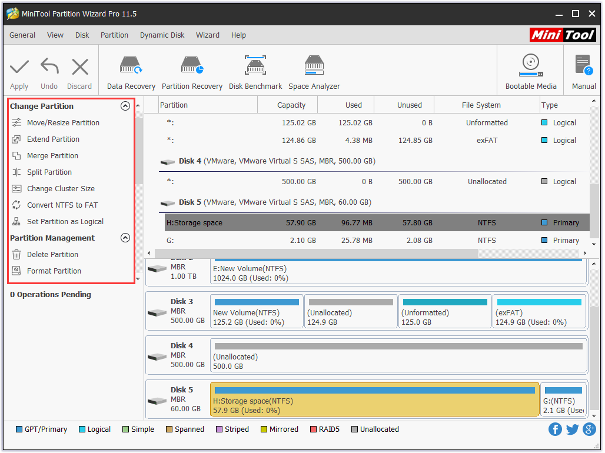Open the View menu
The image size is (605, 453).
click(55, 35)
